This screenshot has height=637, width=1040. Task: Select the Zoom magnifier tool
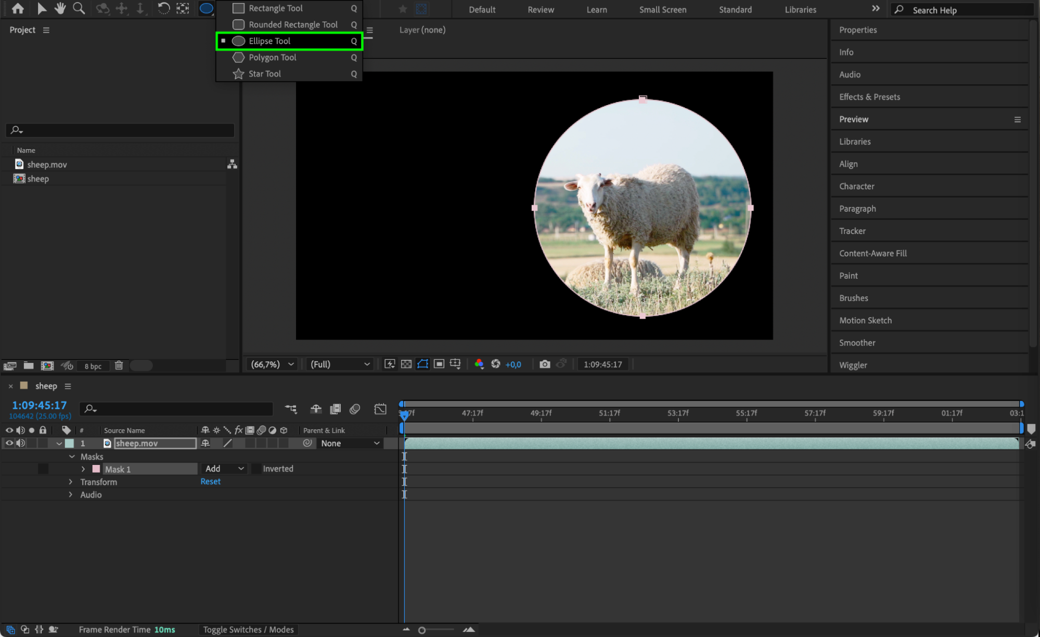click(79, 8)
